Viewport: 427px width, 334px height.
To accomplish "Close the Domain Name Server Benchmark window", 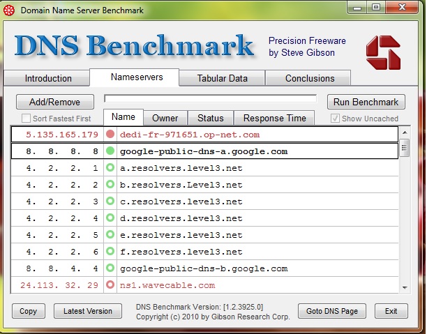I will coord(402,8).
